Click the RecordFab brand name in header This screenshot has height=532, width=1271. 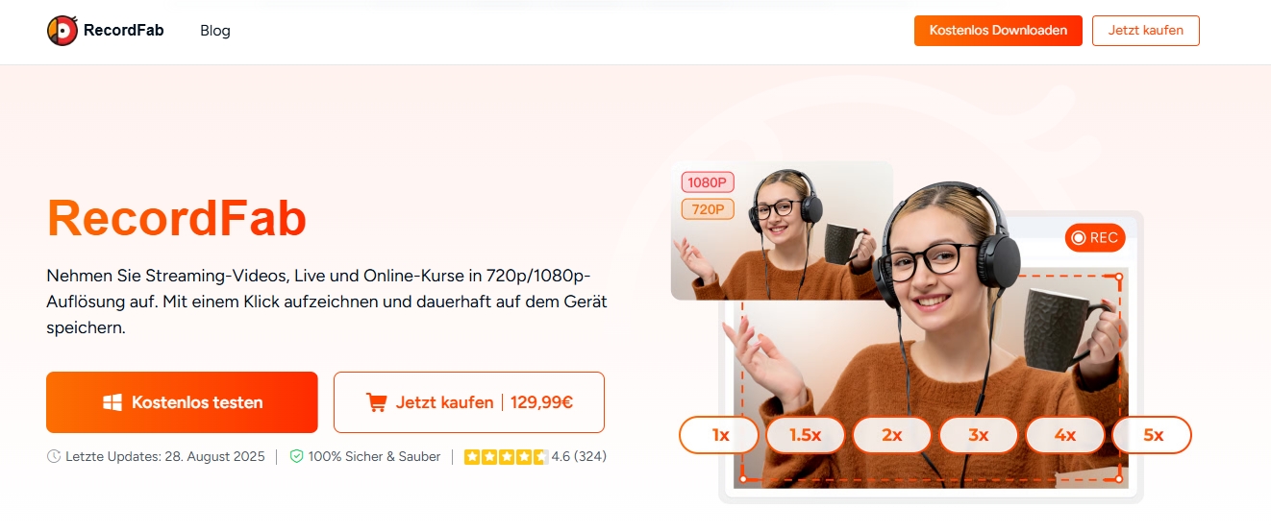point(124,31)
